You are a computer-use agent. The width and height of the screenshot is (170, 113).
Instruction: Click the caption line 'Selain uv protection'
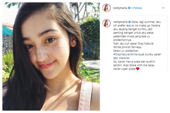coord(125,51)
